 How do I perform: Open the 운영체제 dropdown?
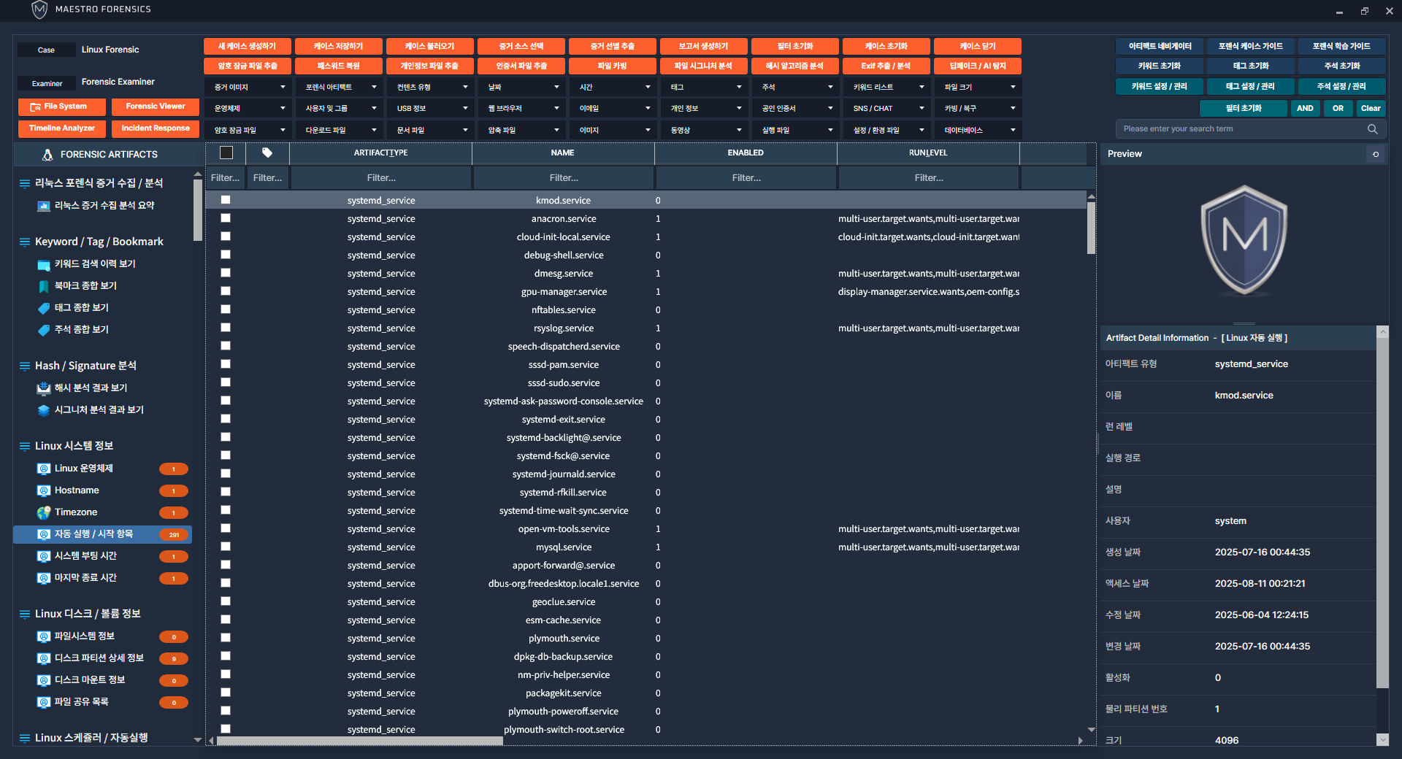[x=250, y=108]
